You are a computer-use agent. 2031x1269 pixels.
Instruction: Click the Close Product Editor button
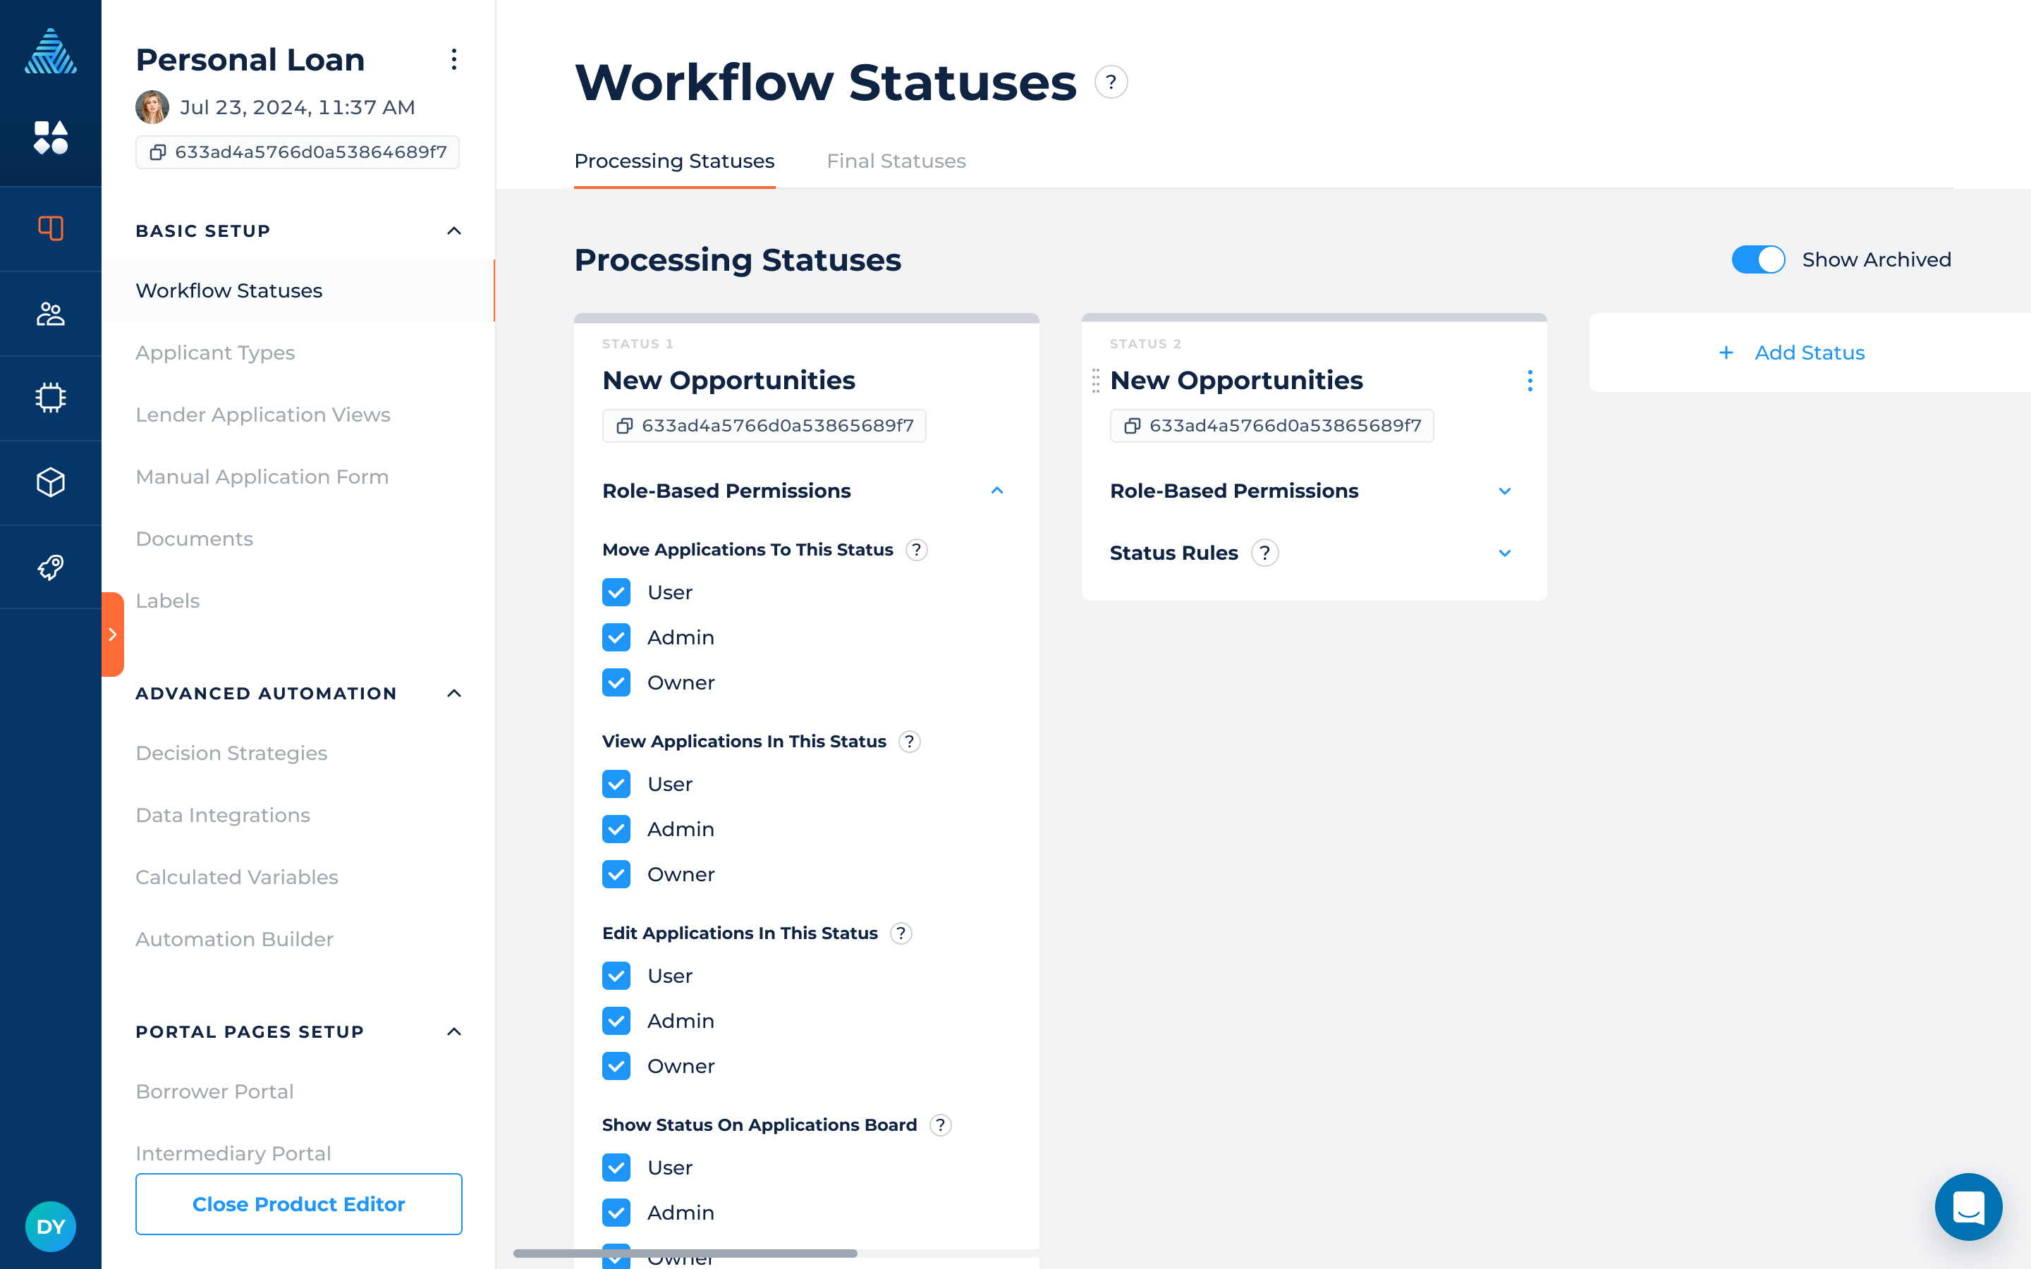[x=299, y=1203]
